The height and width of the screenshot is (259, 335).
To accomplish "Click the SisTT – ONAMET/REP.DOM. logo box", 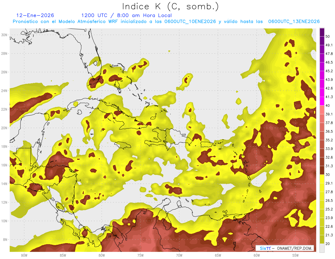I will pos(285,248).
